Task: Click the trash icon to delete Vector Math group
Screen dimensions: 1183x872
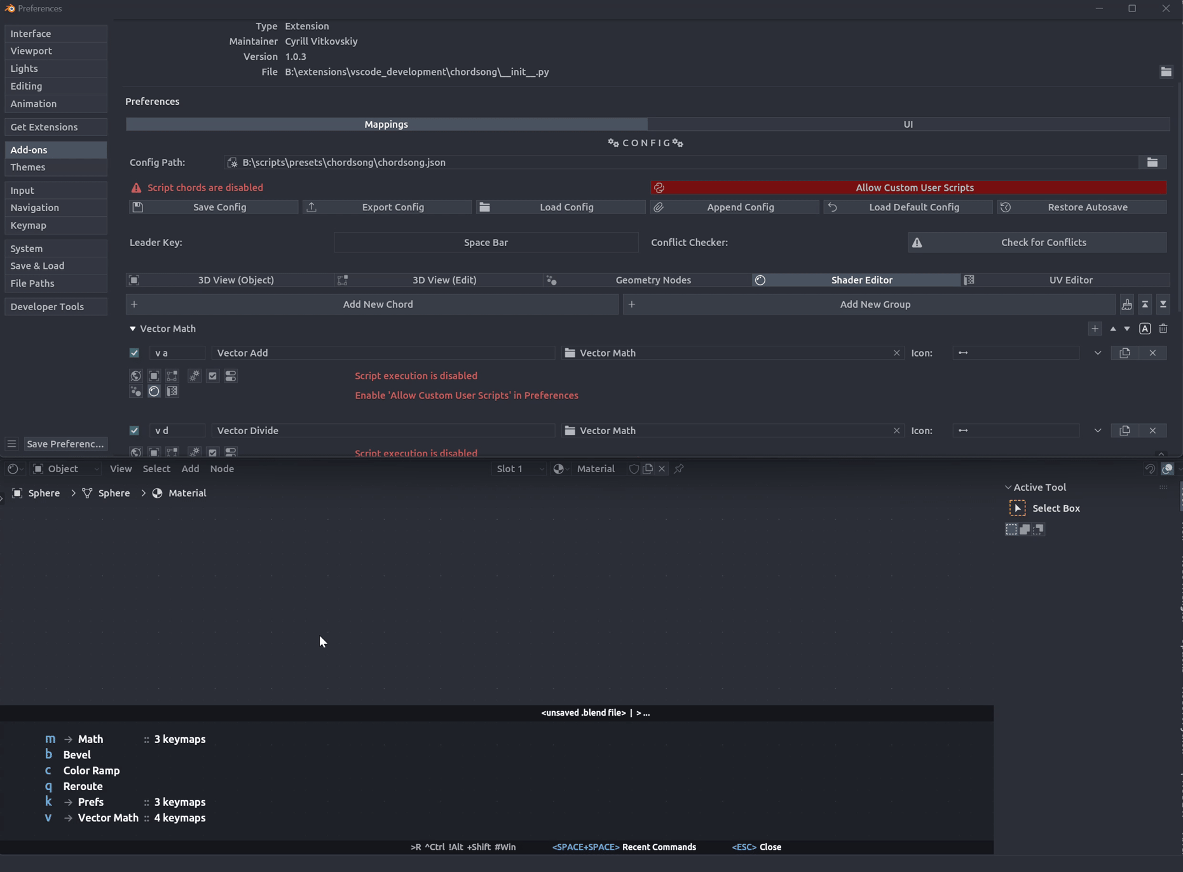Action: click(1163, 329)
